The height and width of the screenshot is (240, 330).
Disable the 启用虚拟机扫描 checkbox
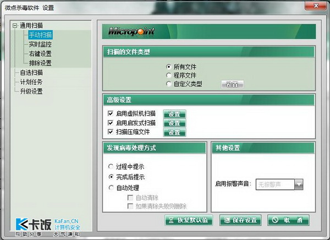click(111, 114)
